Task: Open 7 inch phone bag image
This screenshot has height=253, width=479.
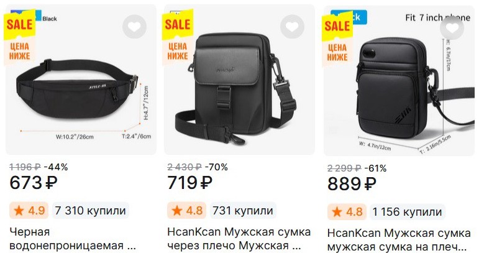Action: click(x=399, y=81)
